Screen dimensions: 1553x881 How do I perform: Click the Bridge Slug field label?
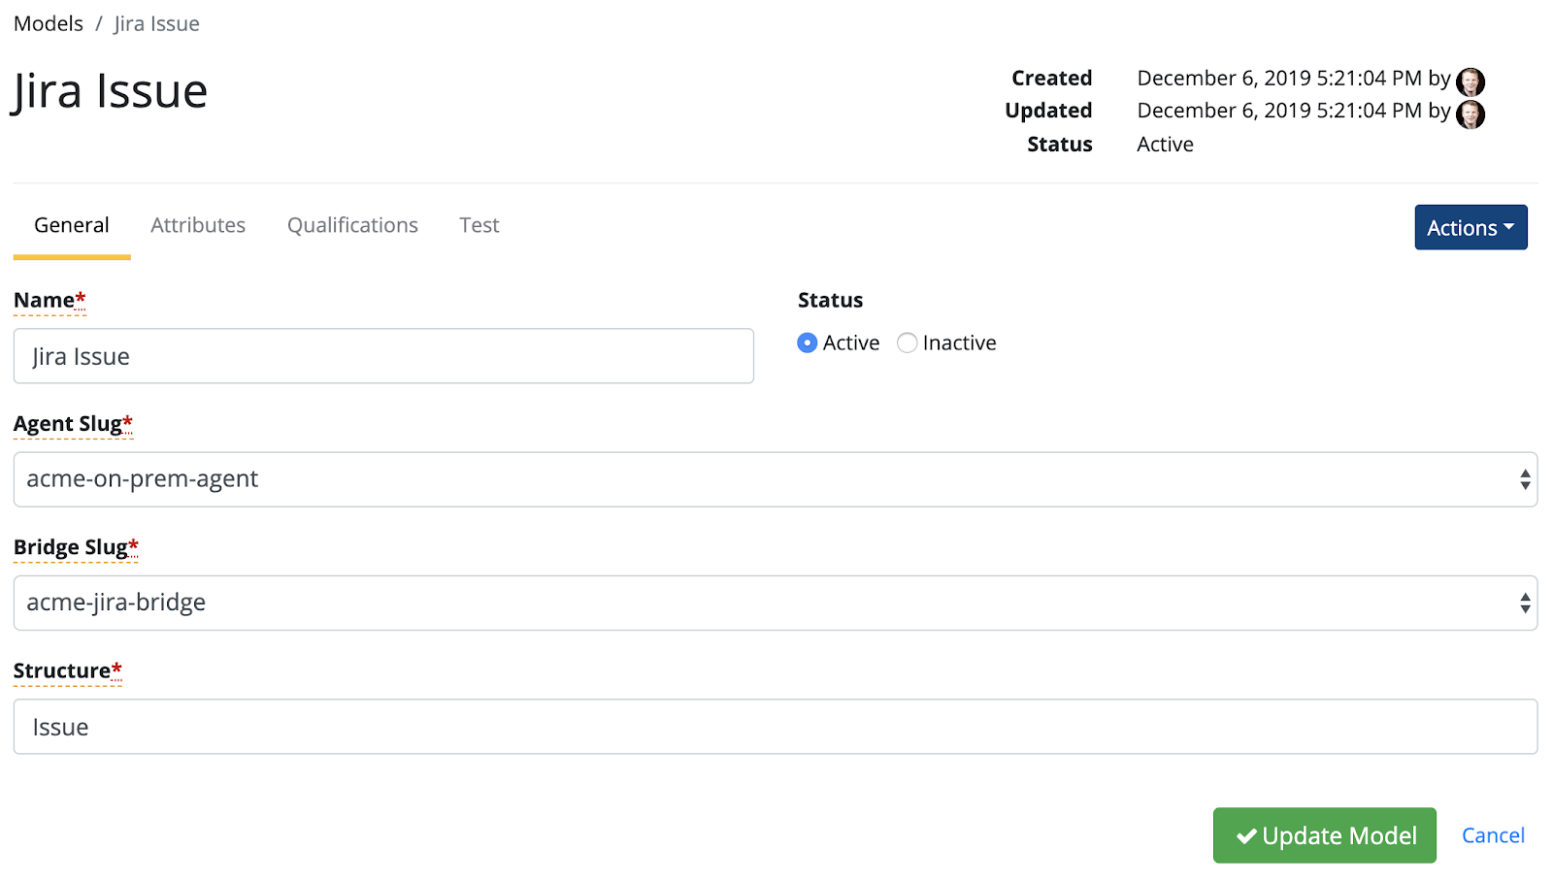(76, 547)
